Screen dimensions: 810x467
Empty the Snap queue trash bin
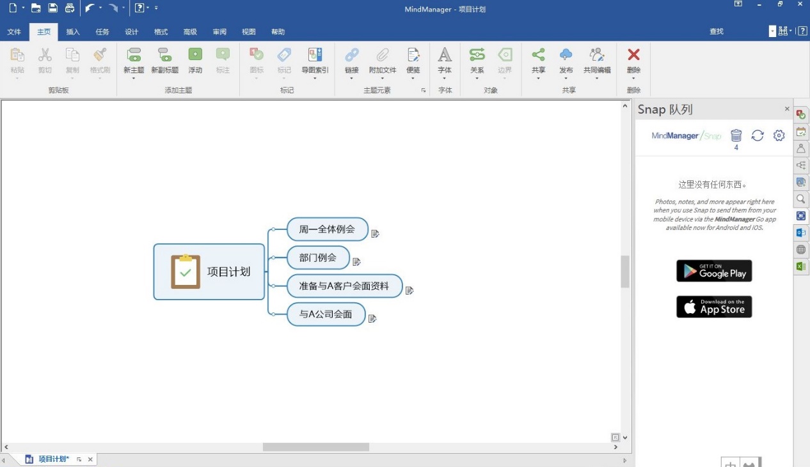(x=736, y=135)
